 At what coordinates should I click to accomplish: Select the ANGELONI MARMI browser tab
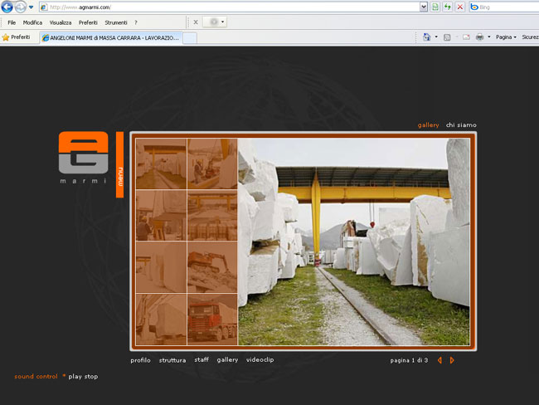click(110, 38)
